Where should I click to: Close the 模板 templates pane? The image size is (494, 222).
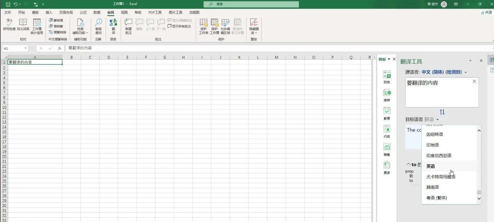[394, 59]
